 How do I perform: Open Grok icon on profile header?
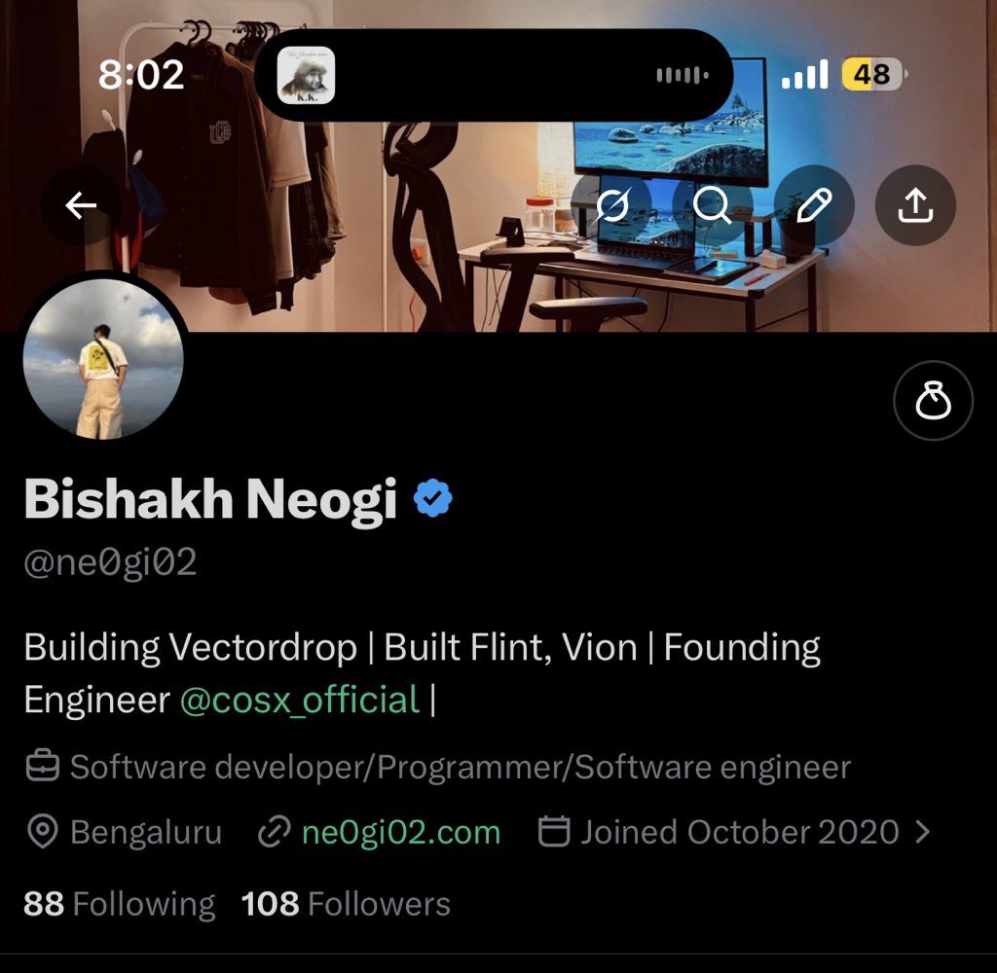611,205
